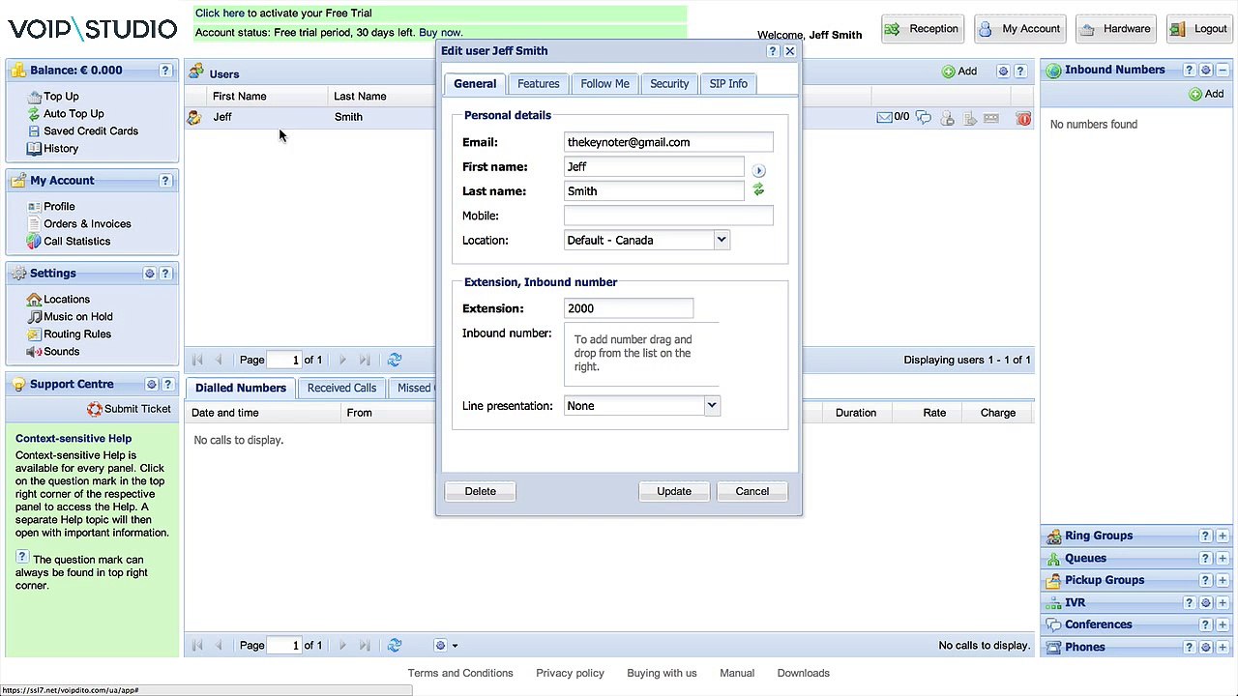Open Support Centre help question mark
This screenshot has width=1238, height=696.
[x=167, y=385]
